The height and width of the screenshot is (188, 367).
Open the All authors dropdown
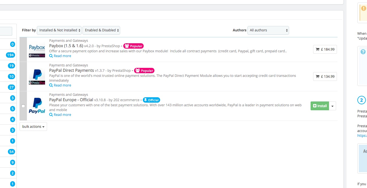point(268,30)
